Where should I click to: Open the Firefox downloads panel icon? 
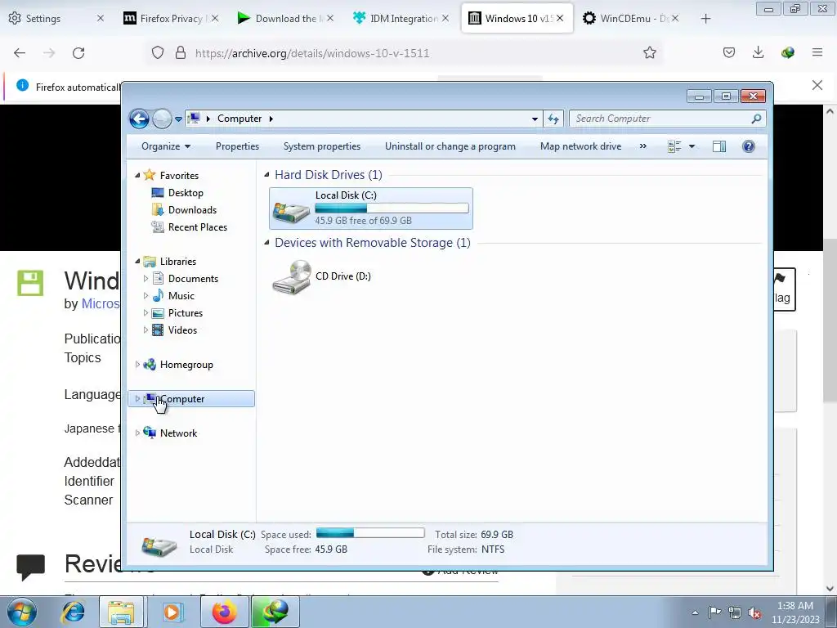coord(758,52)
